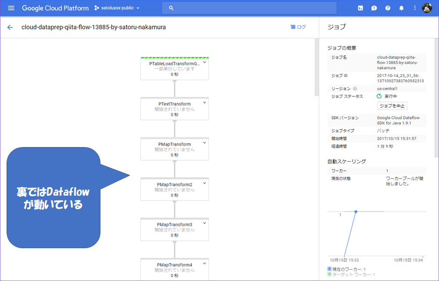The image size is (439, 281).
Task: Expand the PTableLoadTransformG... step chevron
Action: (x=204, y=62)
